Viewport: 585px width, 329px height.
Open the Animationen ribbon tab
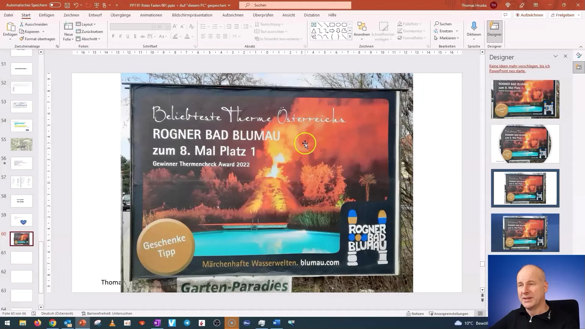coord(151,15)
